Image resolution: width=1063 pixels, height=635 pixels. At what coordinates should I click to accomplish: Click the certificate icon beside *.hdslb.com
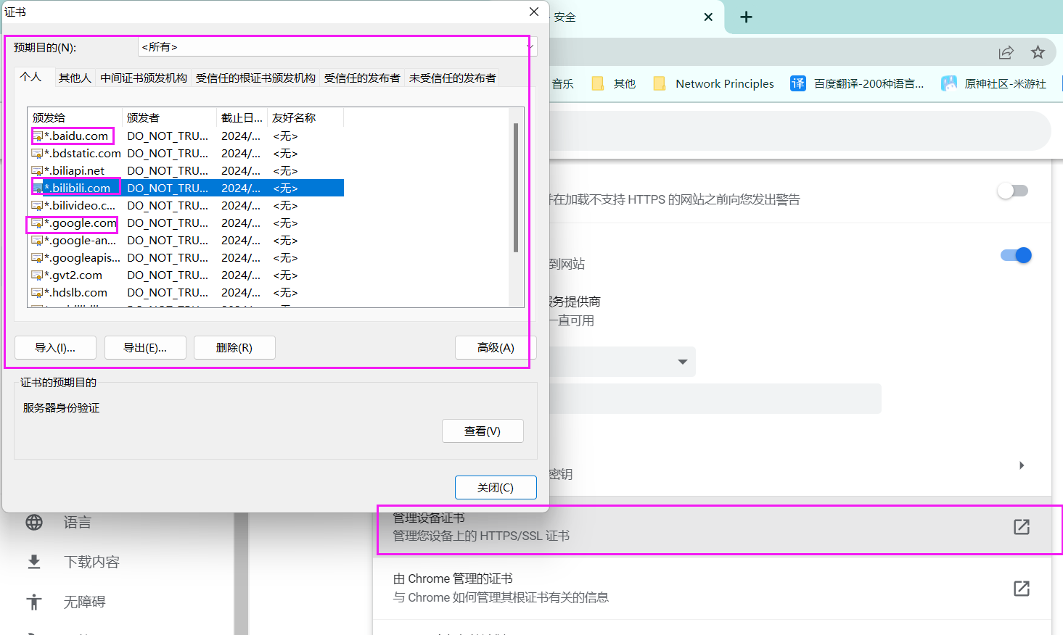37,293
